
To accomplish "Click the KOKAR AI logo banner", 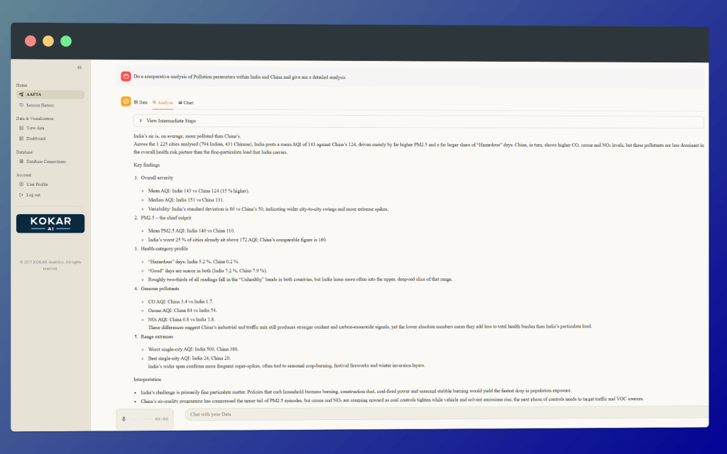I will pyautogui.click(x=50, y=223).
